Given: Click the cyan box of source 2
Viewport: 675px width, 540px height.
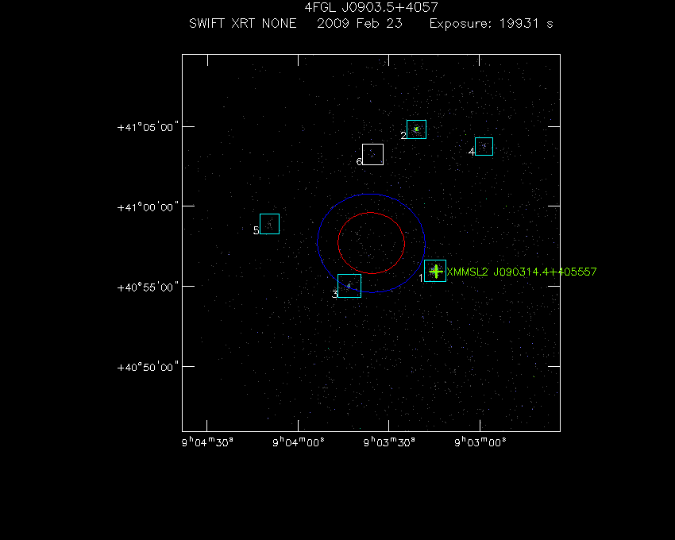Looking at the screenshot, I should coord(416,129).
